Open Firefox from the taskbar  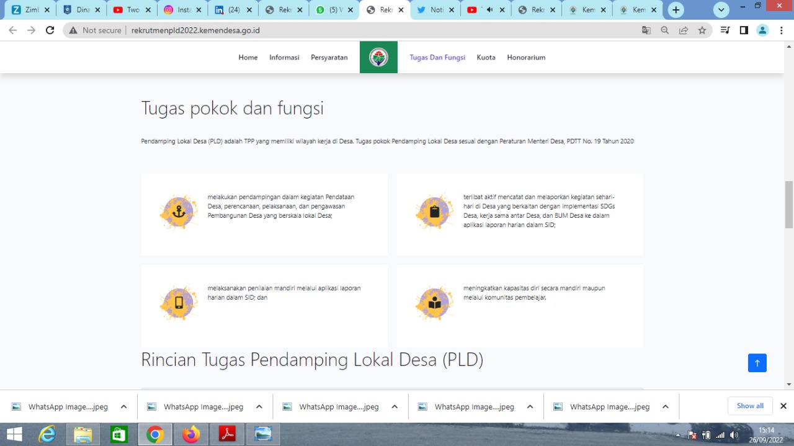coord(191,435)
